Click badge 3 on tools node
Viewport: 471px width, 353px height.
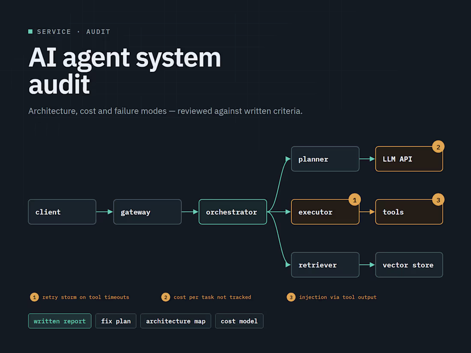tap(438, 200)
